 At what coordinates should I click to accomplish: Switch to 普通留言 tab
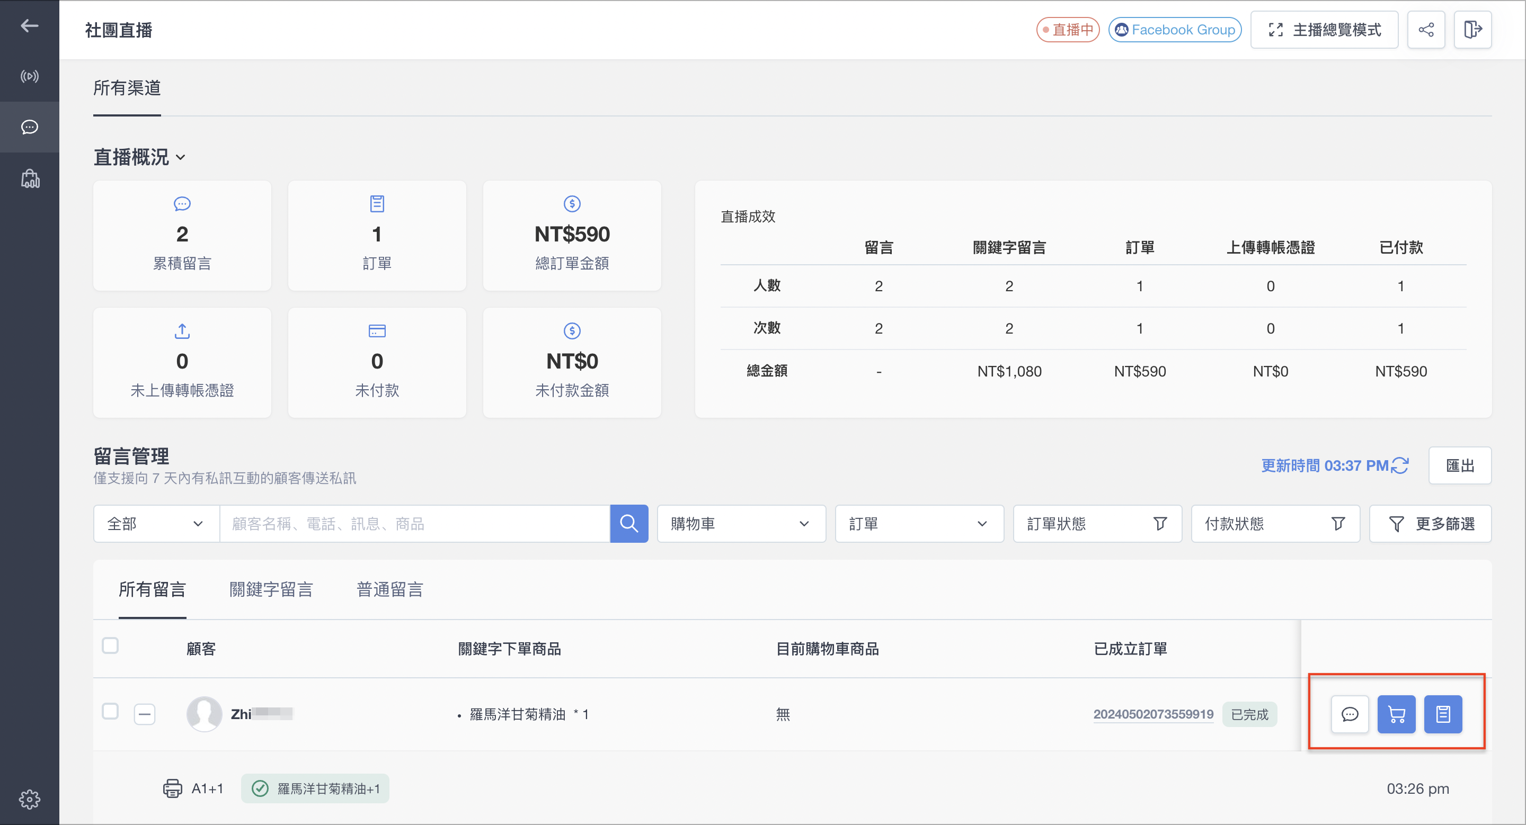390,589
